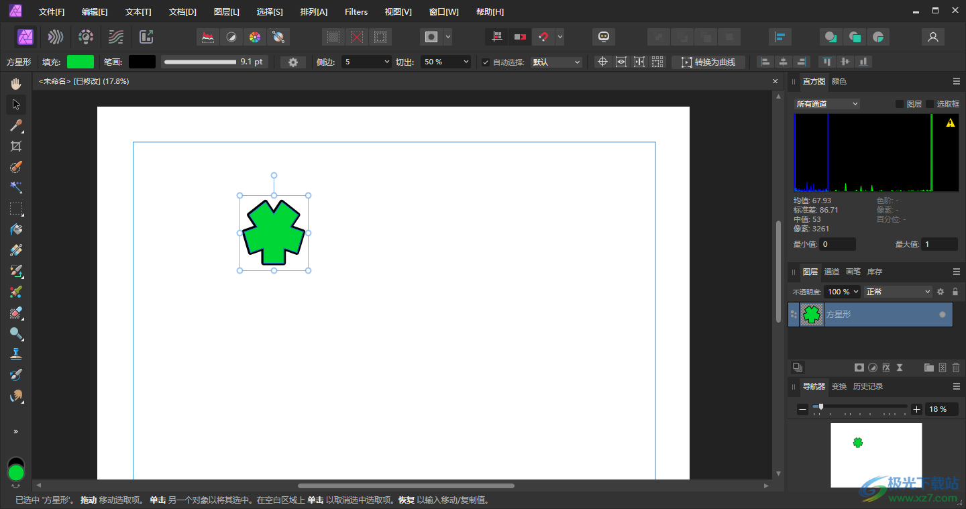
Task: Click the 转换为曲线 button
Action: [x=708, y=62]
